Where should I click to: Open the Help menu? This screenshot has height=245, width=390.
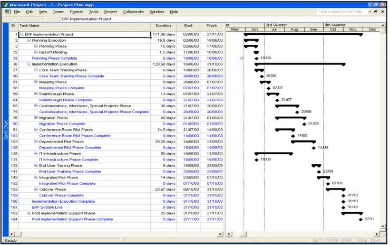(x=174, y=12)
